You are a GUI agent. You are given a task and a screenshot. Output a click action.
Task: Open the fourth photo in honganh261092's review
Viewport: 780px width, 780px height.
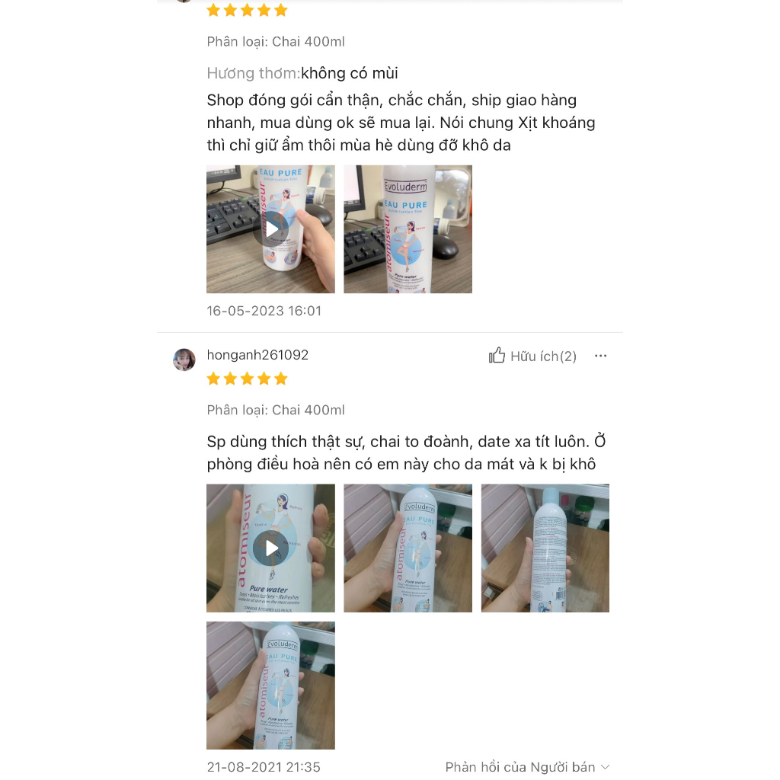pyautogui.click(x=270, y=686)
